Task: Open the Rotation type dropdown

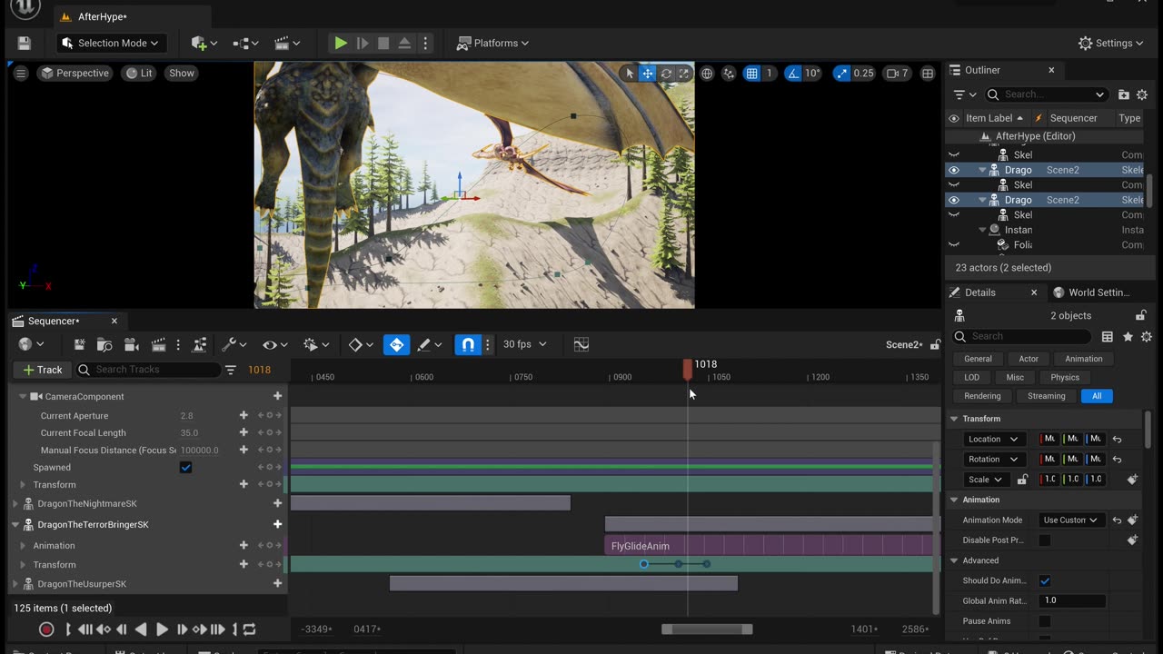Action: (993, 459)
